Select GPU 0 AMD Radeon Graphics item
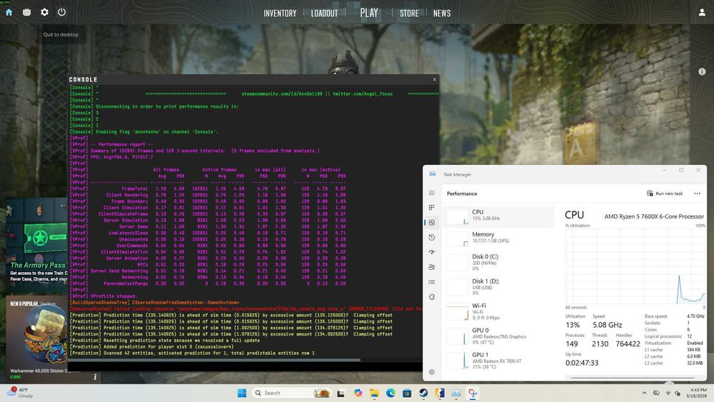Image resolution: width=714 pixels, height=402 pixels. coord(498,336)
